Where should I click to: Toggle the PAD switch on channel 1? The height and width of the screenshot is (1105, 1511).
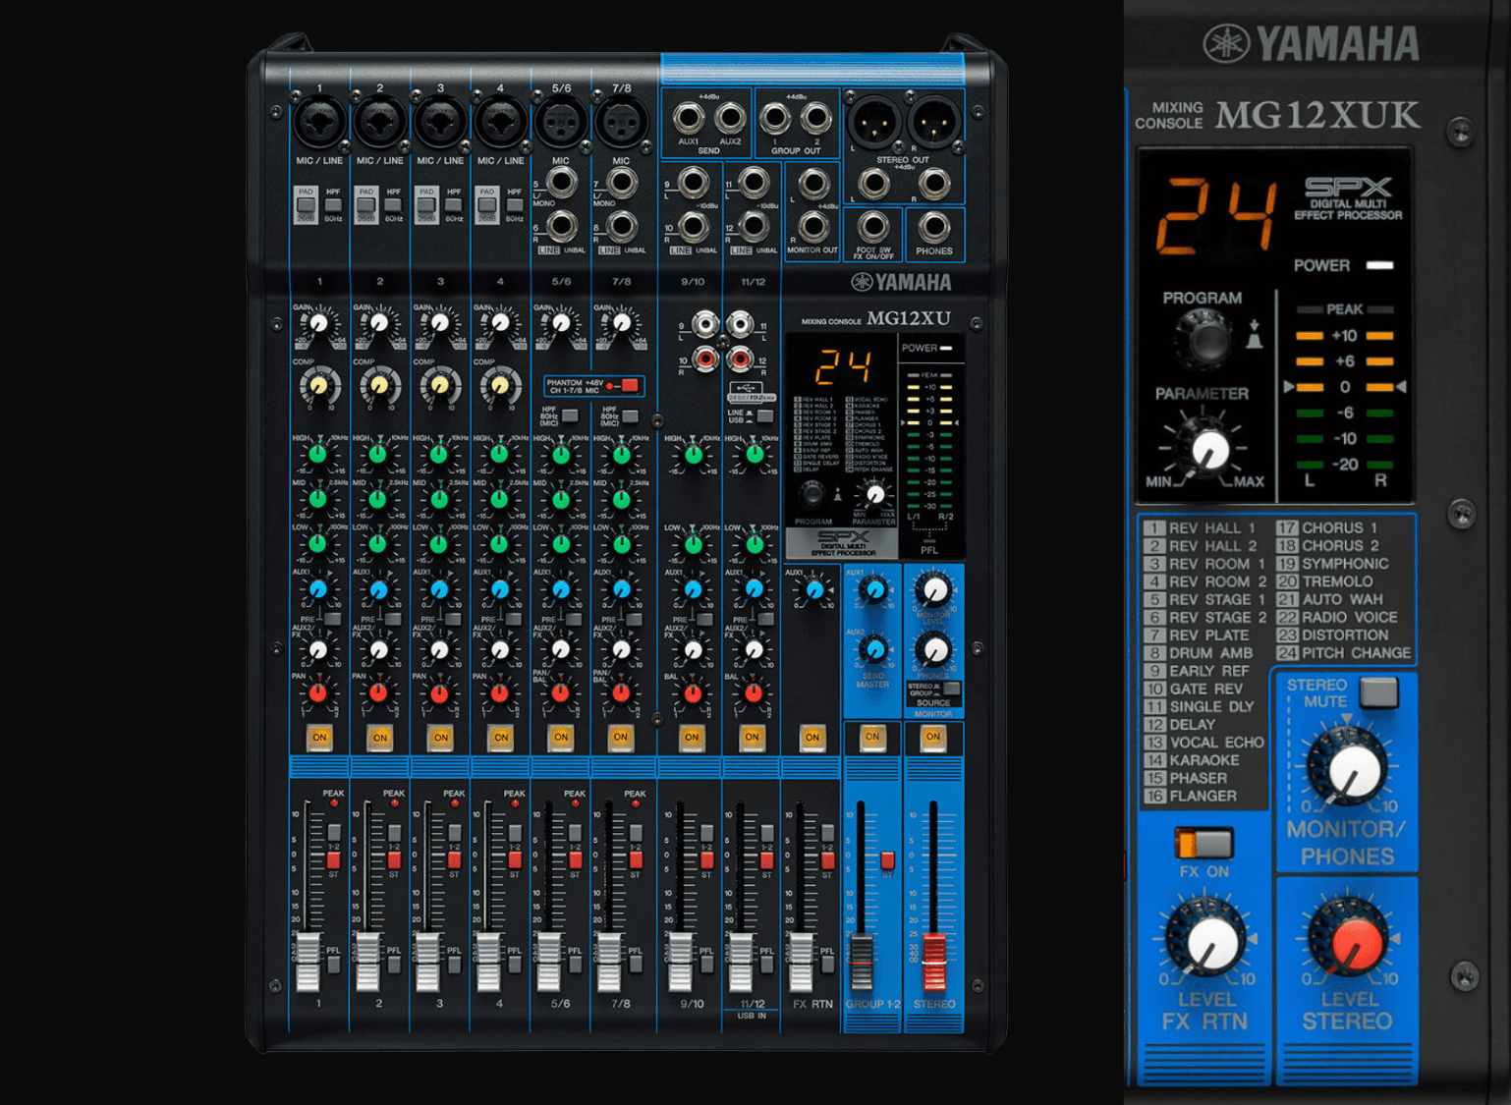click(306, 205)
